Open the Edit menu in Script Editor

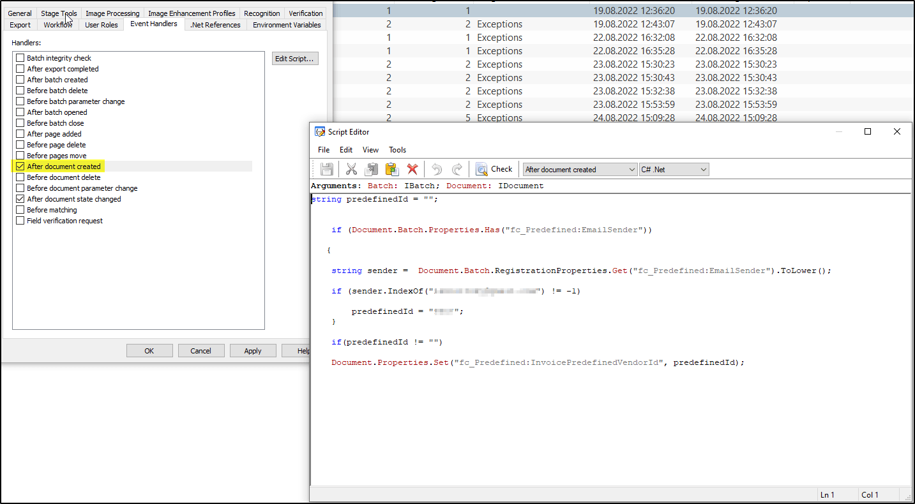click(x=346, y=150)
